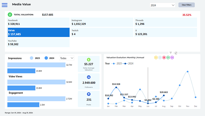Click the green previous step button

pos(168,57)
